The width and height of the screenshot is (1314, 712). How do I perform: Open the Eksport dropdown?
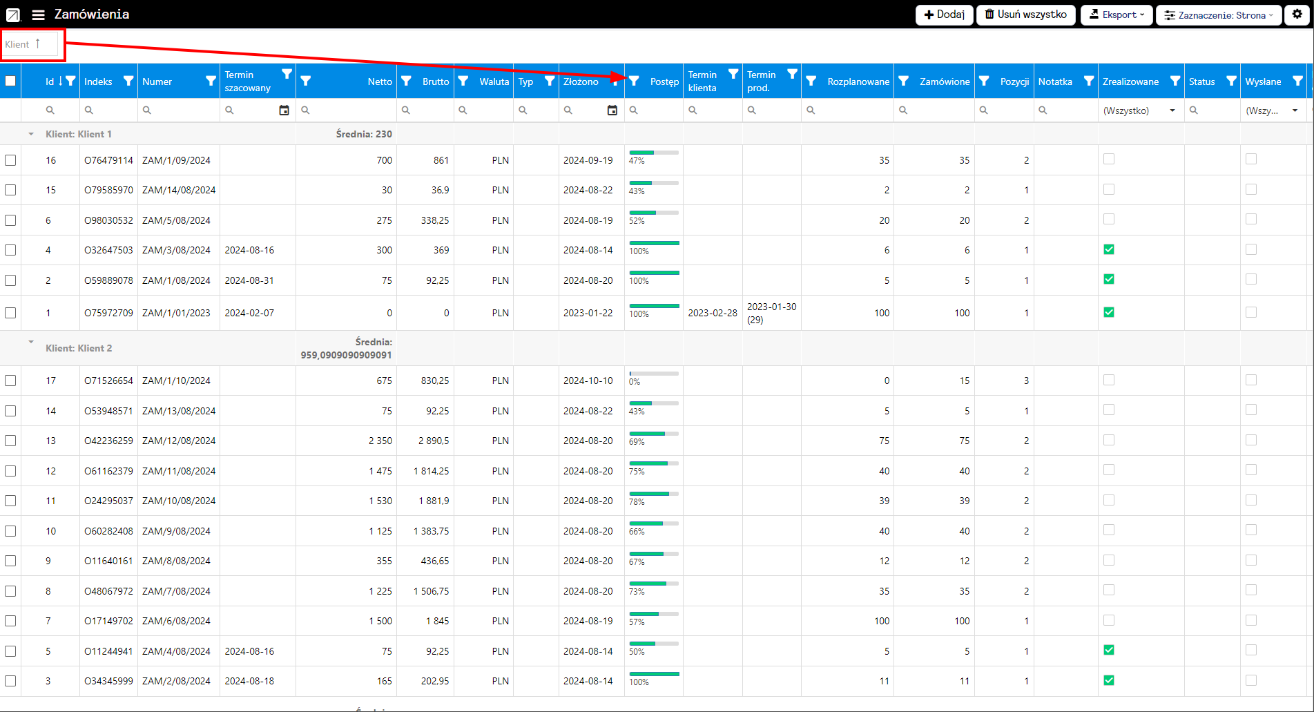1116,15
